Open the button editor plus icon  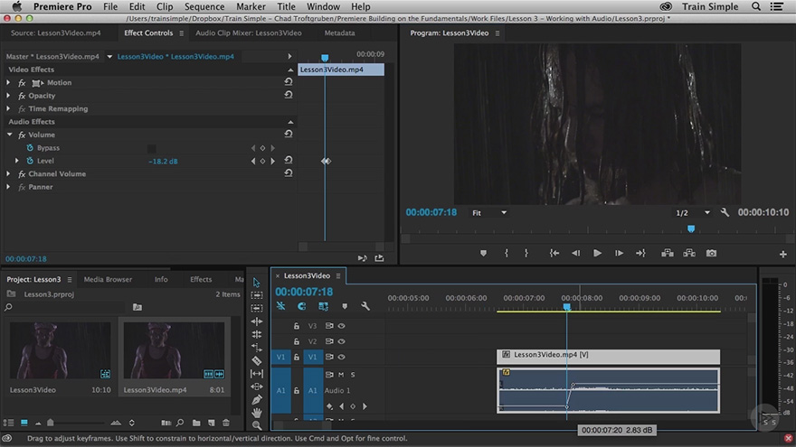[782, 254]
